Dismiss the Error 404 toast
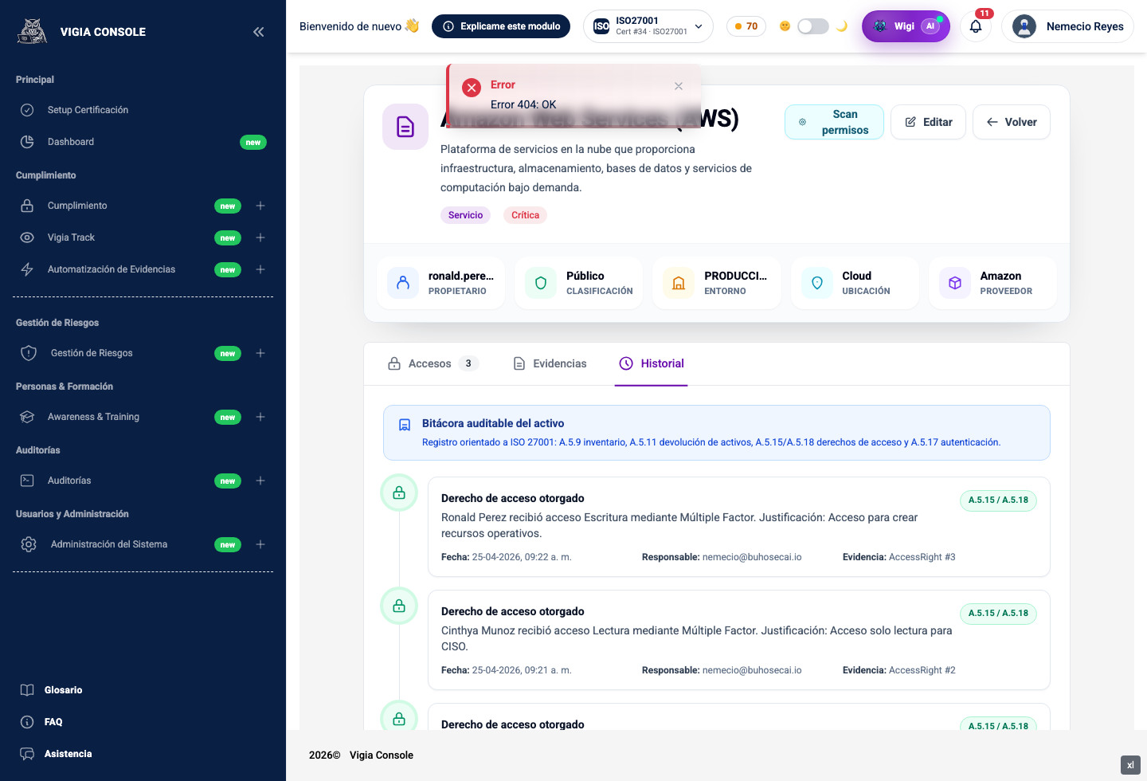This screenshot has width=1147, height=781. pyautogui.click(x=679, y=86)
